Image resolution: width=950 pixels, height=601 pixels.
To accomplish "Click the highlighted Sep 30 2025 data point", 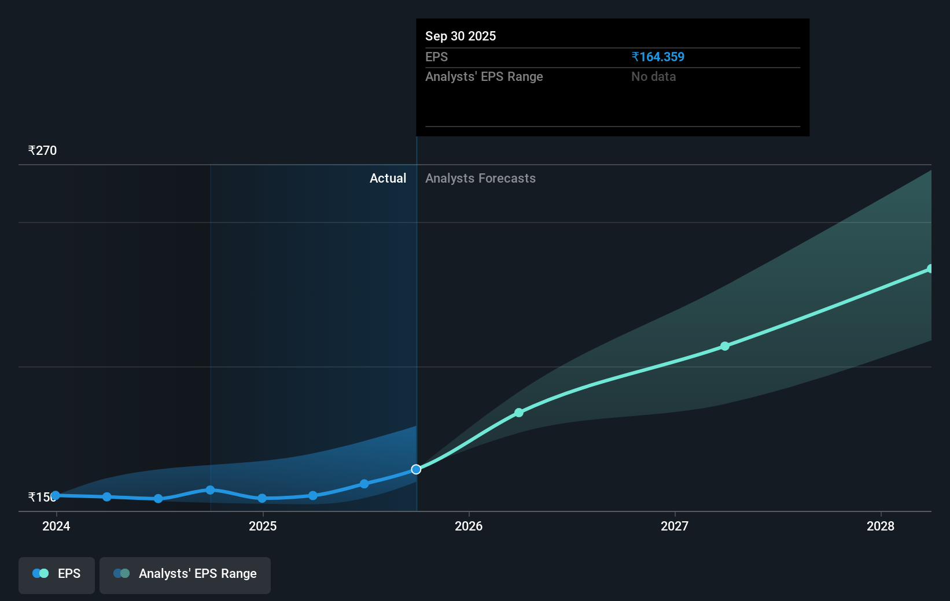I will pyautogui.click(x=415, y=469).
